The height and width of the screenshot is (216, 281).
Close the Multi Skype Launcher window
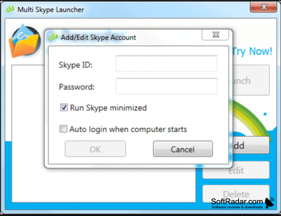click(x=264, y=7)
